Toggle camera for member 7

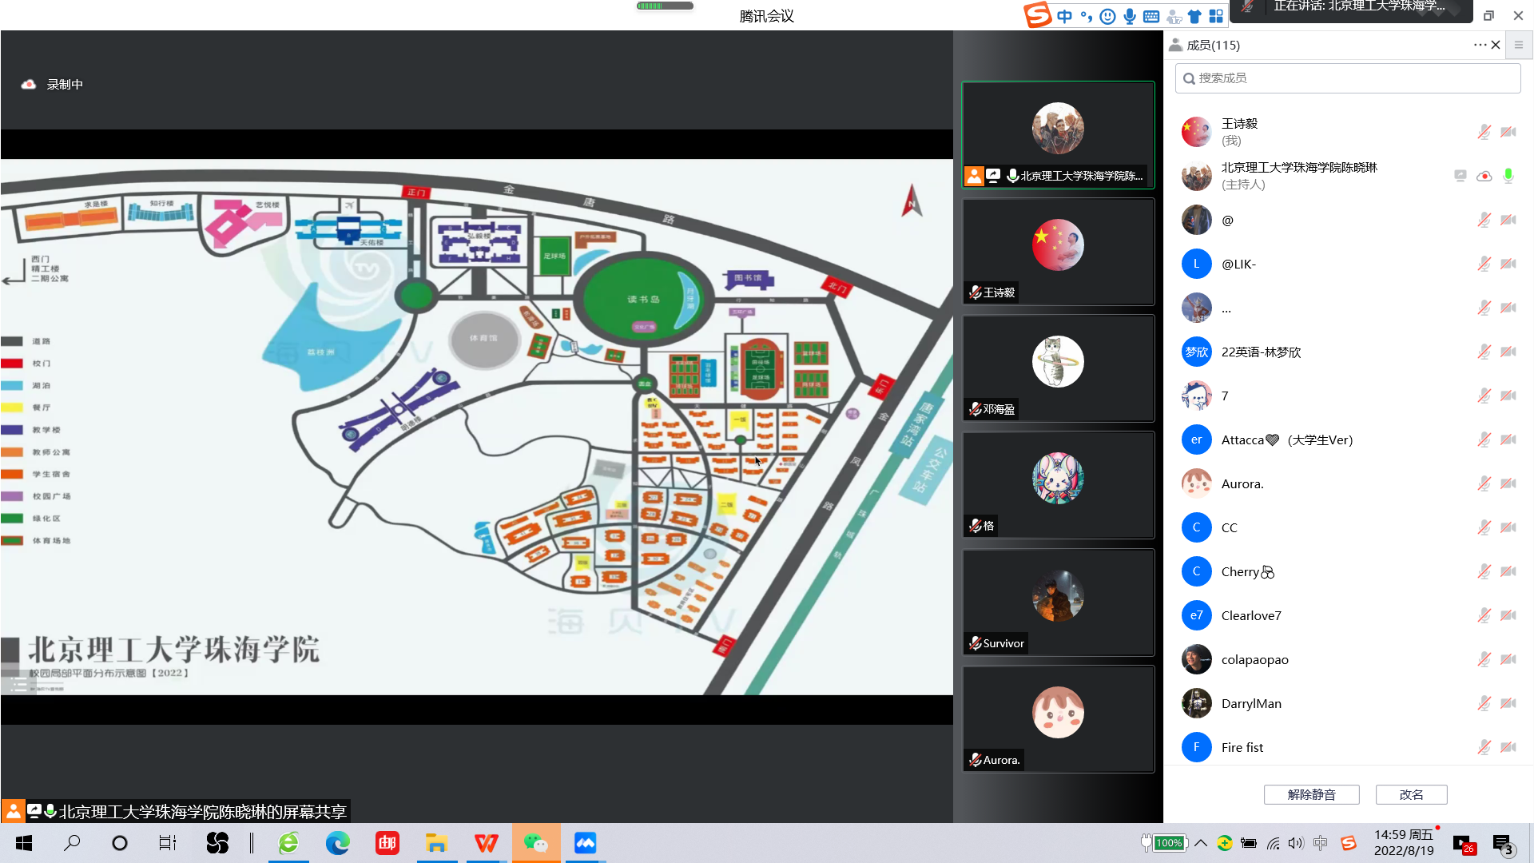tap(1508, 396)
